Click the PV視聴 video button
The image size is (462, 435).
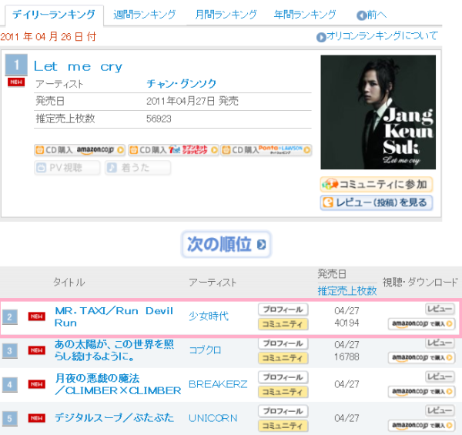(x=67, y=168)
